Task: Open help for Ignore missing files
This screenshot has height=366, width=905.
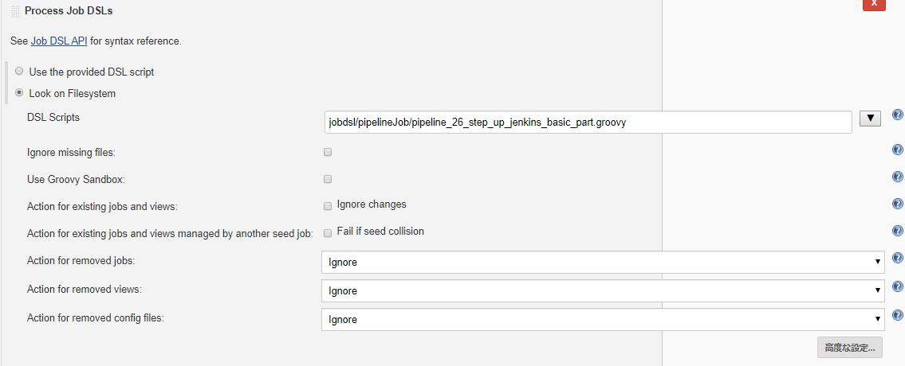Action: point(897,150)
